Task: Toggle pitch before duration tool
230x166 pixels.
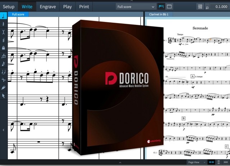Action: pos(4,40)
